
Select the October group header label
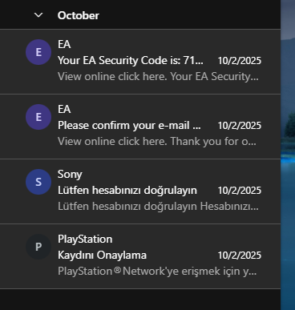[x=79, y=15]
